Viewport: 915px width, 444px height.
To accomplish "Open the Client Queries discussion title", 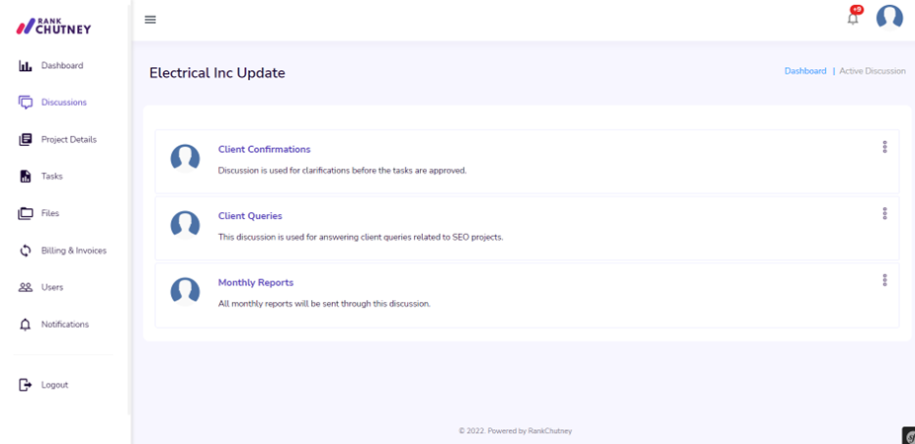I will [x=250, y=216].
